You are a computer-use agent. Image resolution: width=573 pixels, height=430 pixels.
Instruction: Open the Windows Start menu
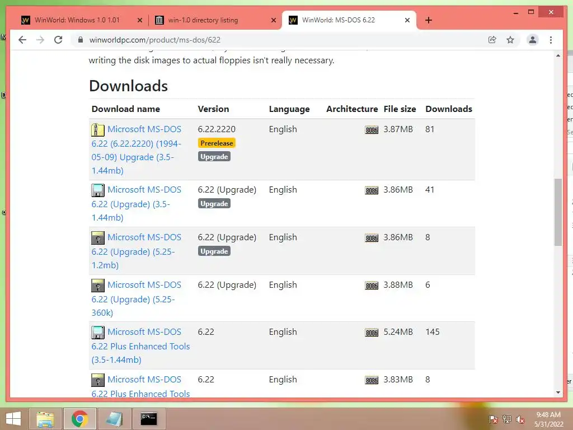click(x=13, y=419)
